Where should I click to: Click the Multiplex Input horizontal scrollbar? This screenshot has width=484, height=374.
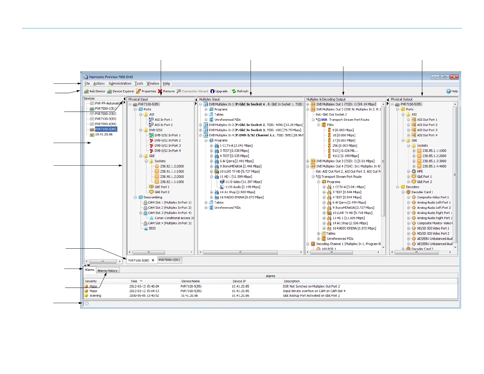(x=240, y=252)
